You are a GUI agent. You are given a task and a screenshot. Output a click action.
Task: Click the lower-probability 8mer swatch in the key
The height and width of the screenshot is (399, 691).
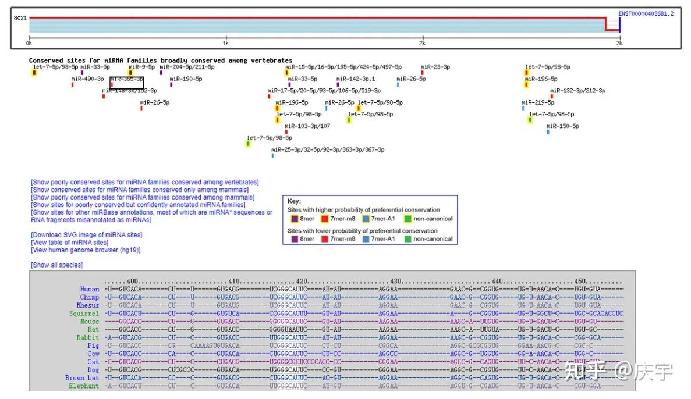click(x=295, y=239)
